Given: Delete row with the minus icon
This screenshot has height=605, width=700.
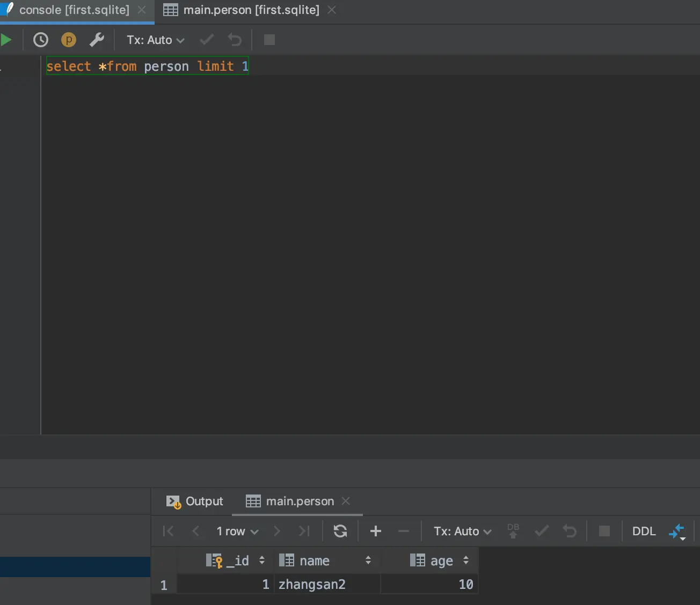Looking at the screenshot, I should (404, 531).
